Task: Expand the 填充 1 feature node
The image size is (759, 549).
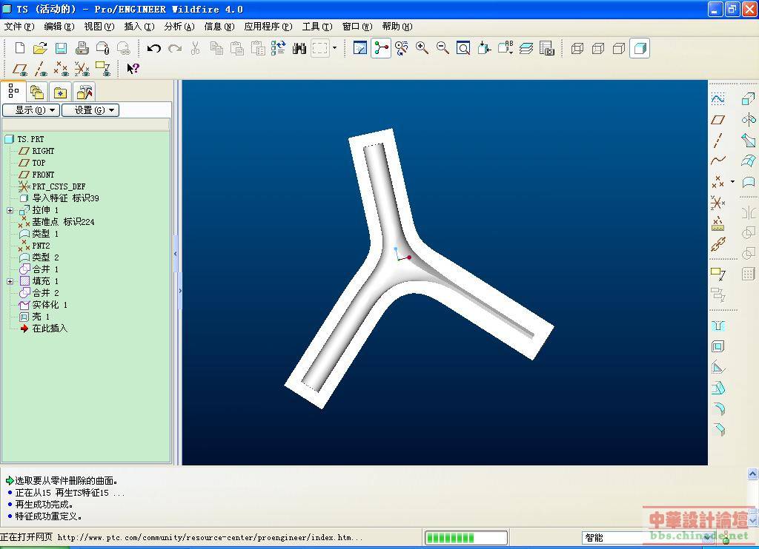Action: (x=10, y=281)
